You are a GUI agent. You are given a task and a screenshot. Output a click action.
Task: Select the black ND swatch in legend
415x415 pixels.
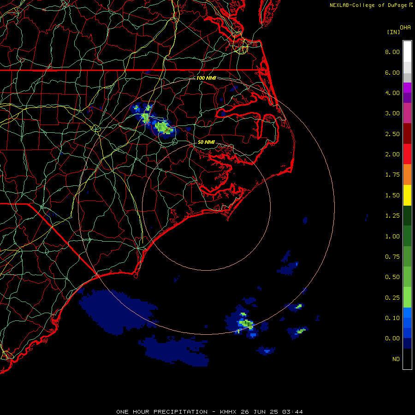point(407,359)
